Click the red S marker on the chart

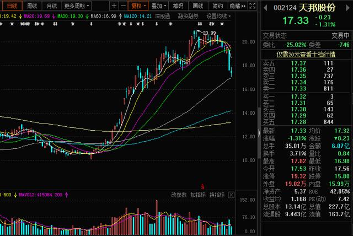(202, 186)
